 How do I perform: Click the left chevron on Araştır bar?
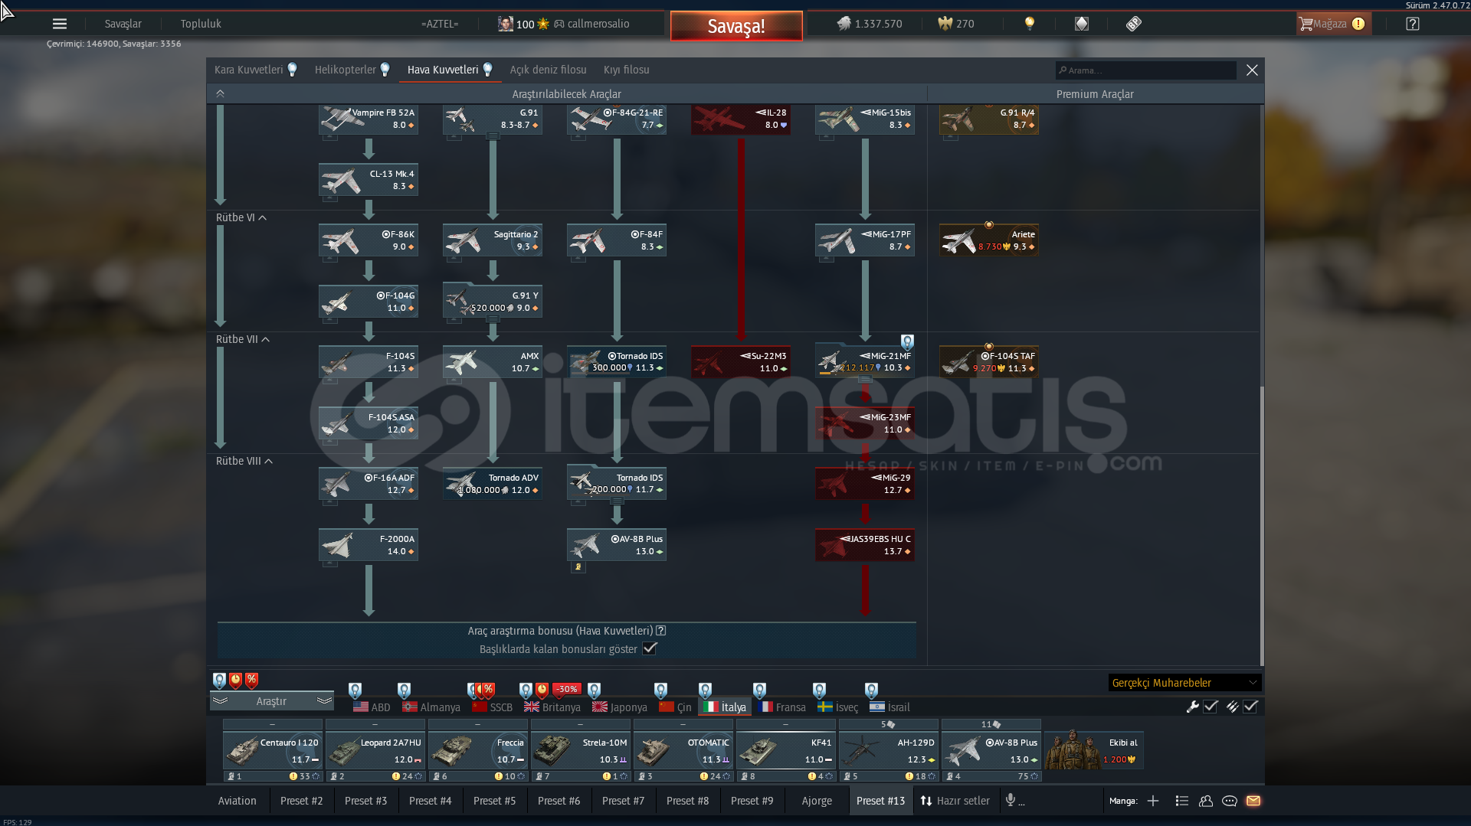click(x=221, y=701)
